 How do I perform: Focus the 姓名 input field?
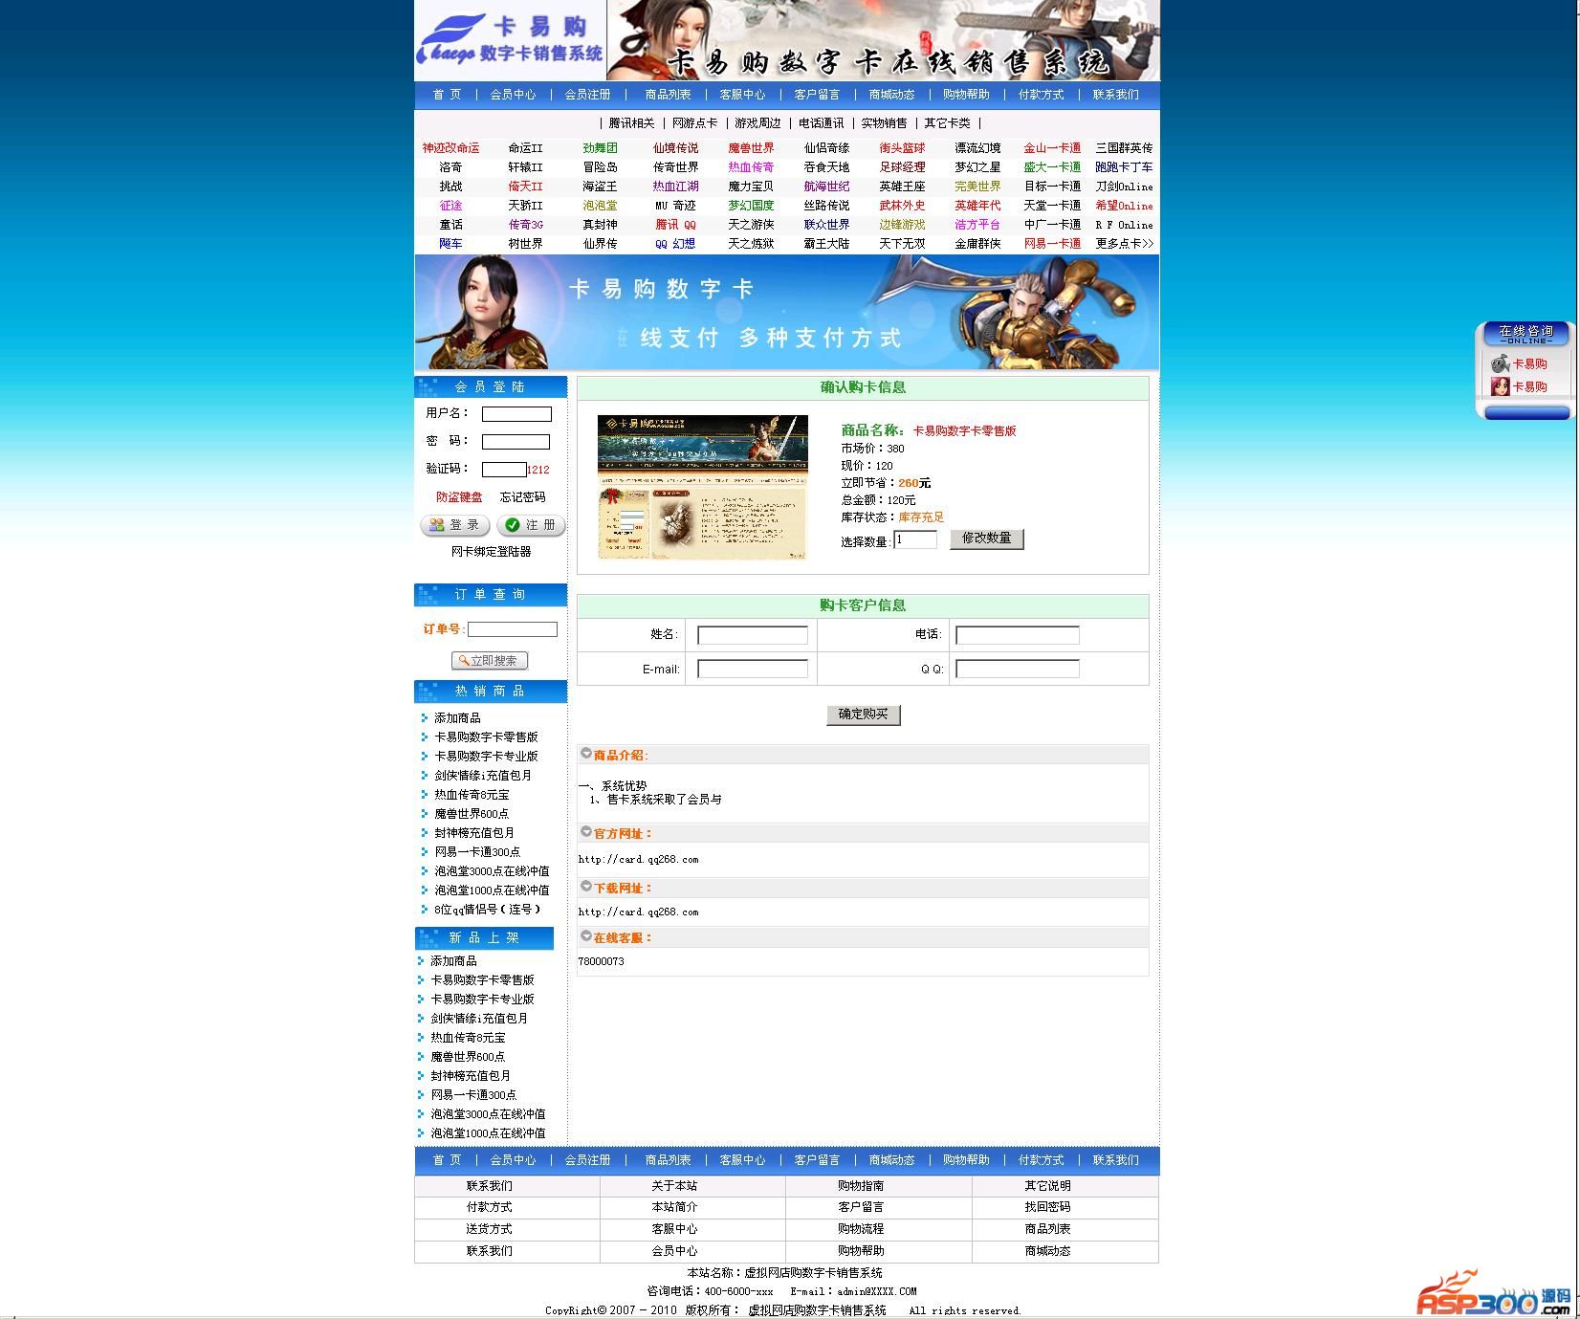tap(753, 635)
